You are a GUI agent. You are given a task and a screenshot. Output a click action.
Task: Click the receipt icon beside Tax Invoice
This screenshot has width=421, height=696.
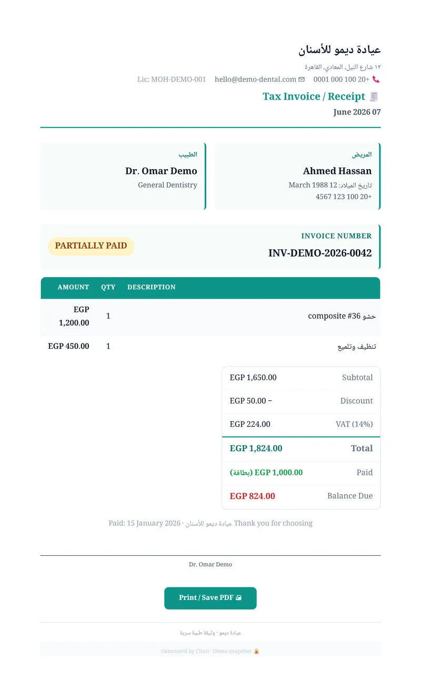[374, 96]
